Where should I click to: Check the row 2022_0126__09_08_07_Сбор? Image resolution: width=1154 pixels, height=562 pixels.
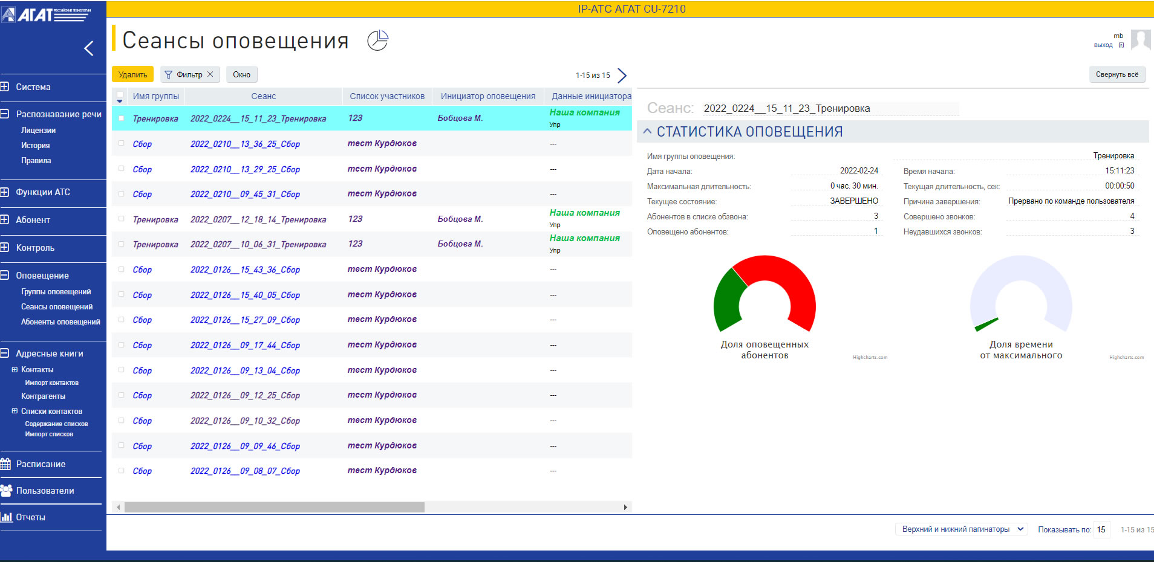(121, 471)
